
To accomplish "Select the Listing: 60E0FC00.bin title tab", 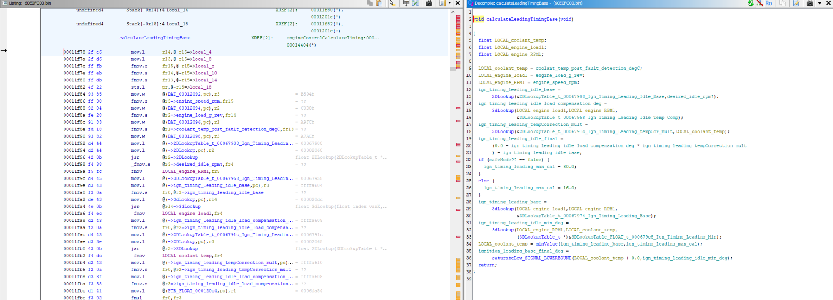I will pyautogui.click(x=30, y=3).
